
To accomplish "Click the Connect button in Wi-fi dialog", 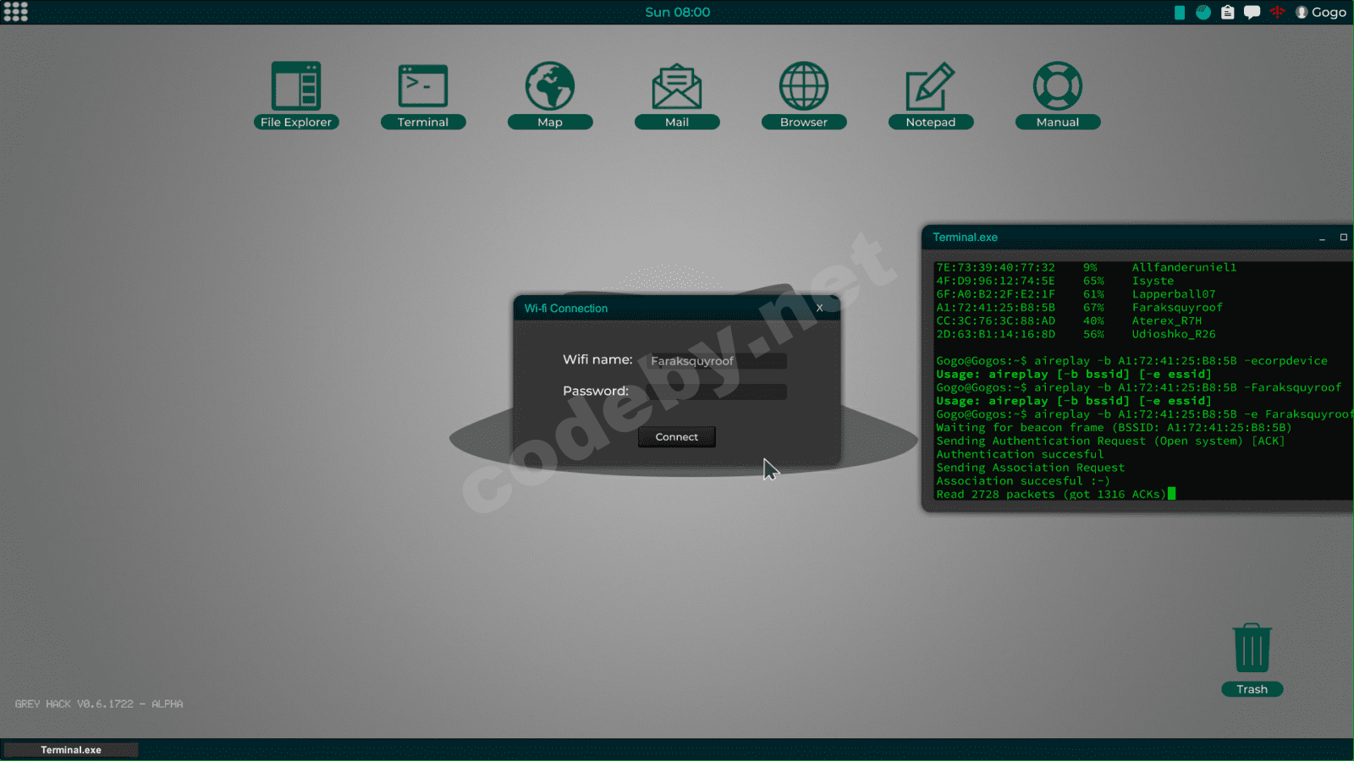I will click(x=677, y=437).
